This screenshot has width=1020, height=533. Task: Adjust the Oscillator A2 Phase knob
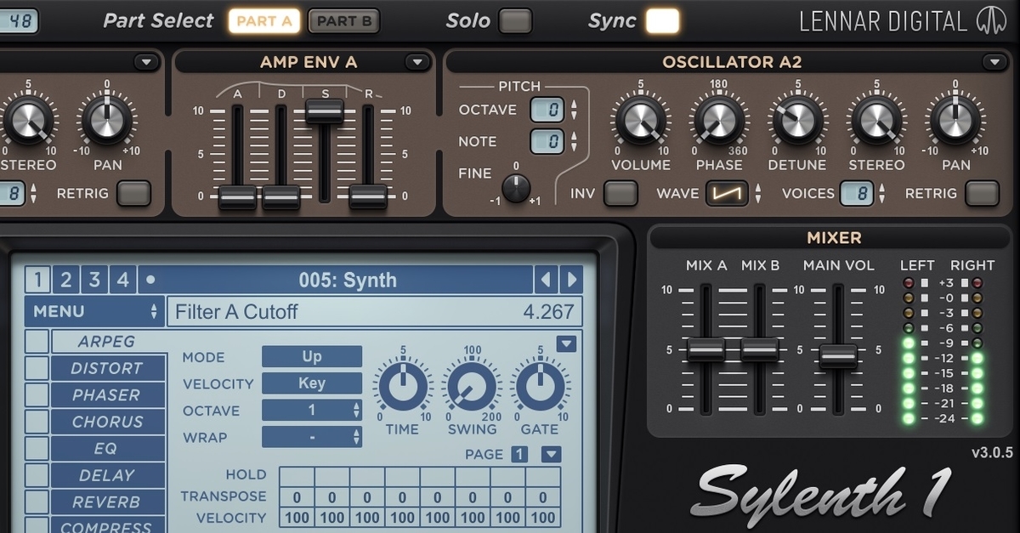coord(718,122)
